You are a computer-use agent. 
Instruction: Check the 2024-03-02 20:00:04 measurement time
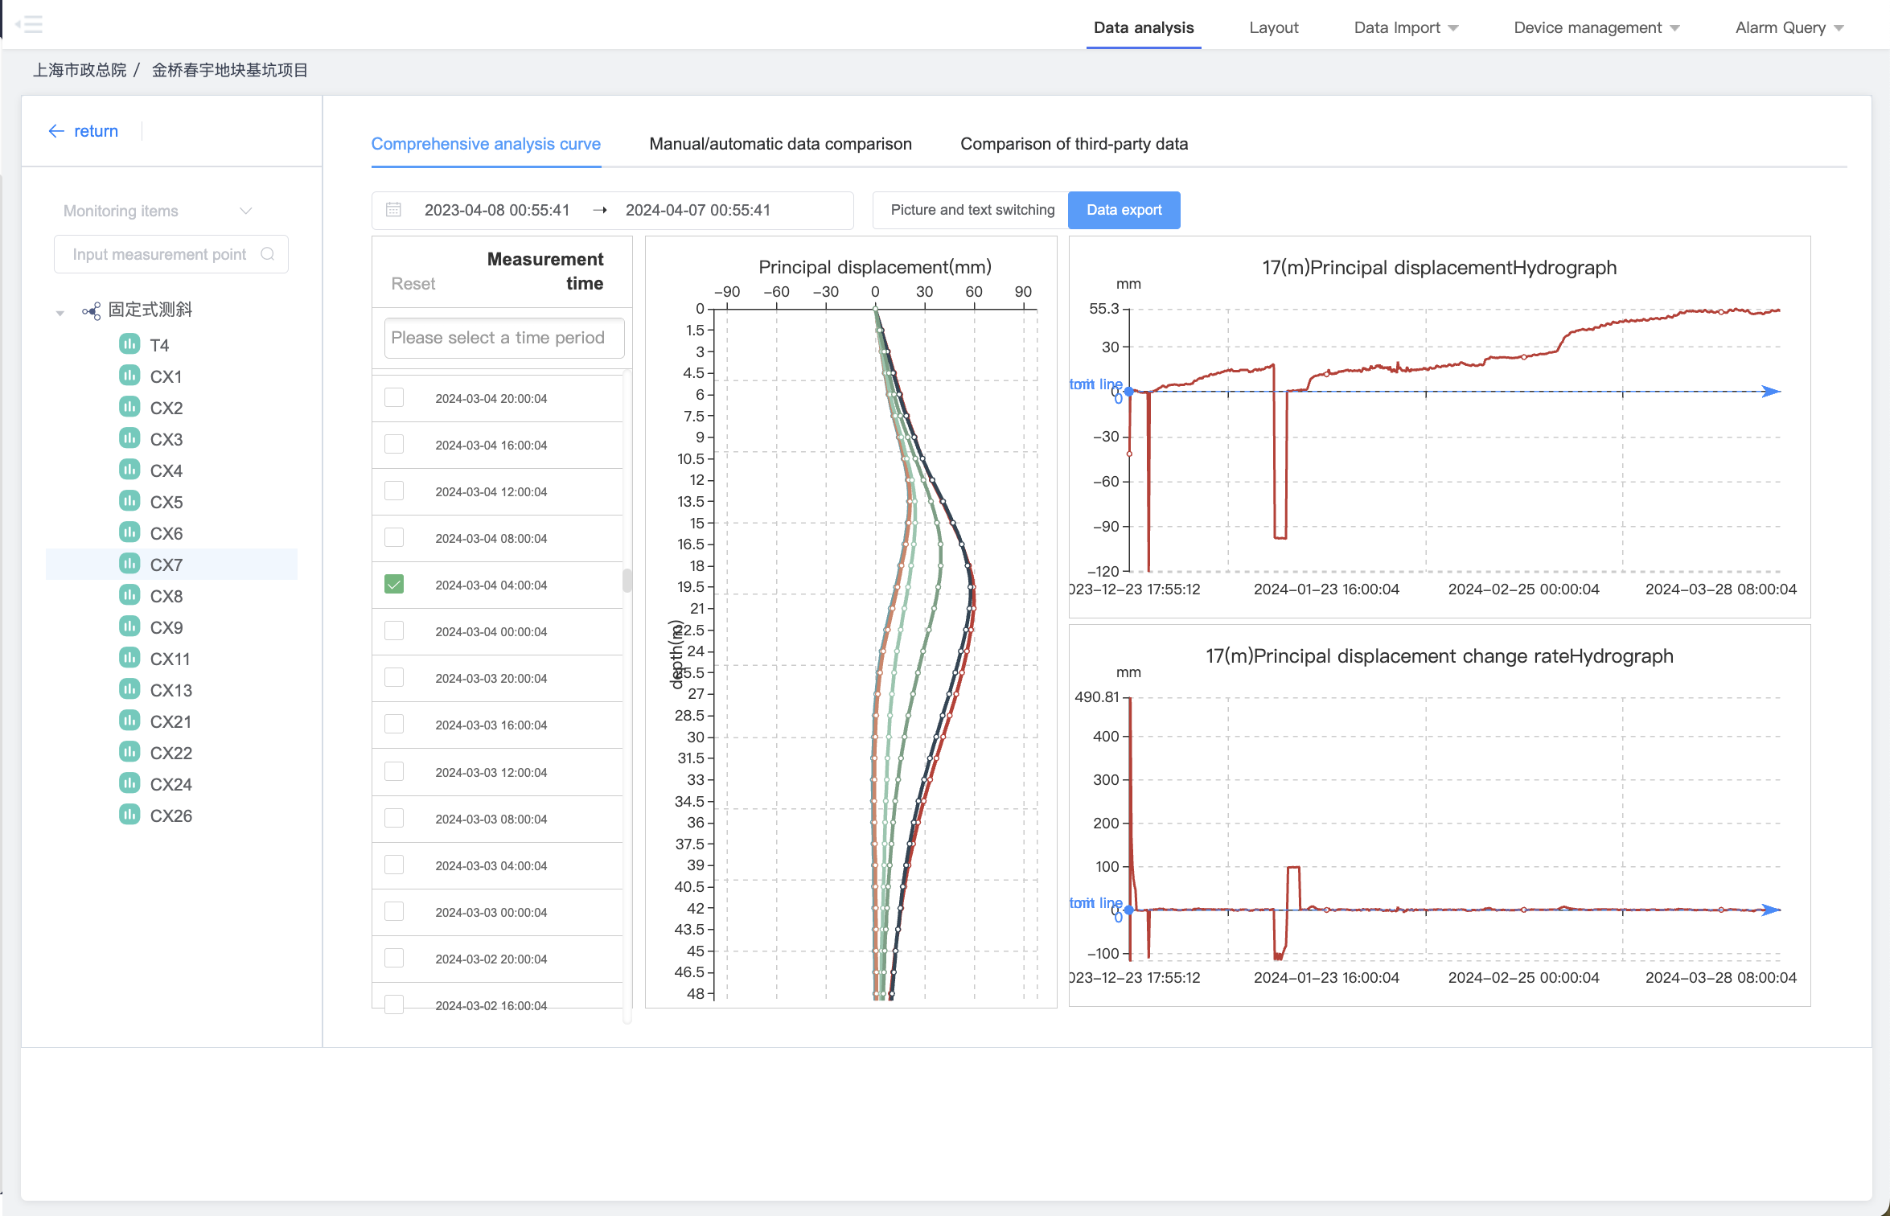394,959
